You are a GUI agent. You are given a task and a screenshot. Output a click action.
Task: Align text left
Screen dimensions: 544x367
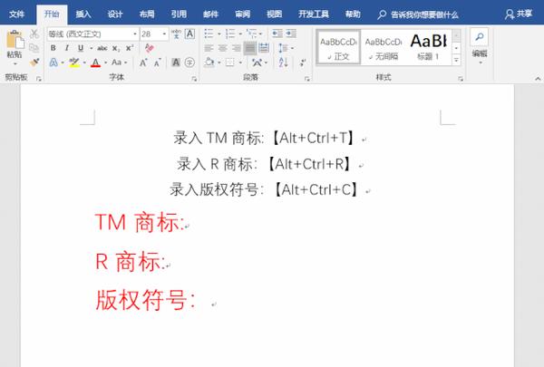pyautogui.click(x=209, y=48)
